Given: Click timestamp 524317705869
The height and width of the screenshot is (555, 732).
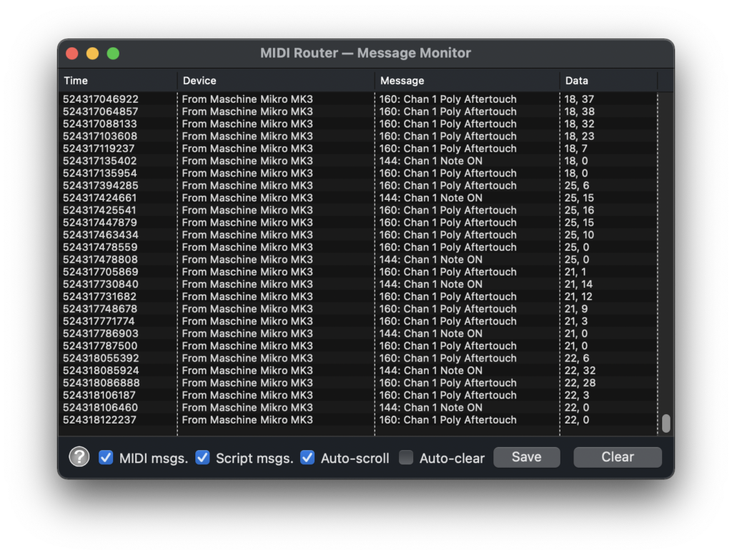Looking at the screenshot, I should pyautogui.click(x=100, y=272).
